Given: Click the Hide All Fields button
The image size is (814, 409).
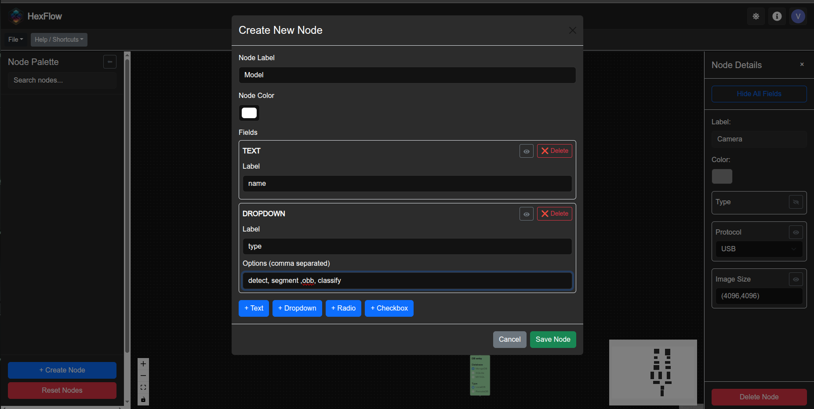Looking at the screenshot, I should point(759,94).
